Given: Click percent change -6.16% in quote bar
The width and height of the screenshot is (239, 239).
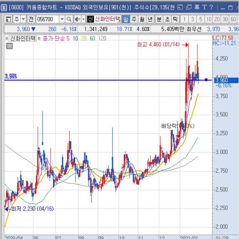Looking at the screenshot, I should [x=69, y=29].
